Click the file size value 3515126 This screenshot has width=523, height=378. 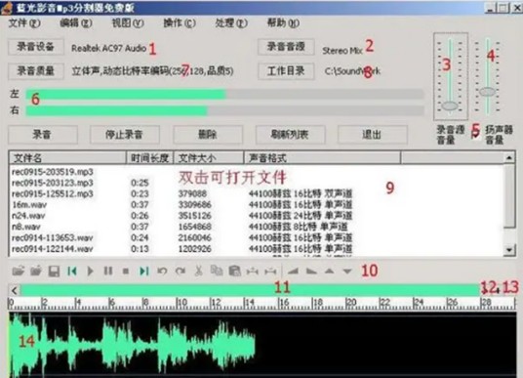coord(195,216)
